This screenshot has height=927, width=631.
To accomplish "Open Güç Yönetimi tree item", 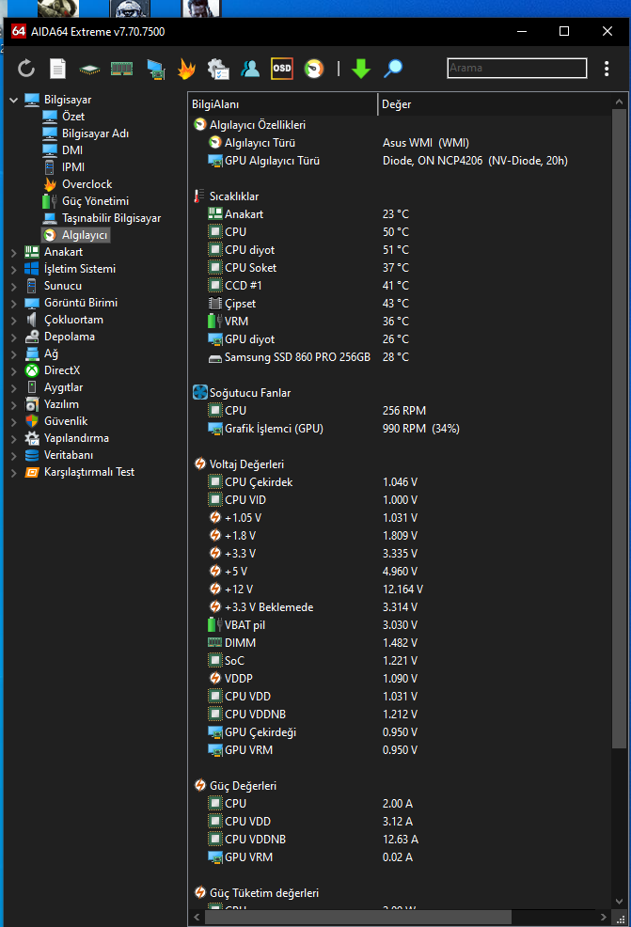I will (x=95, y=201).
